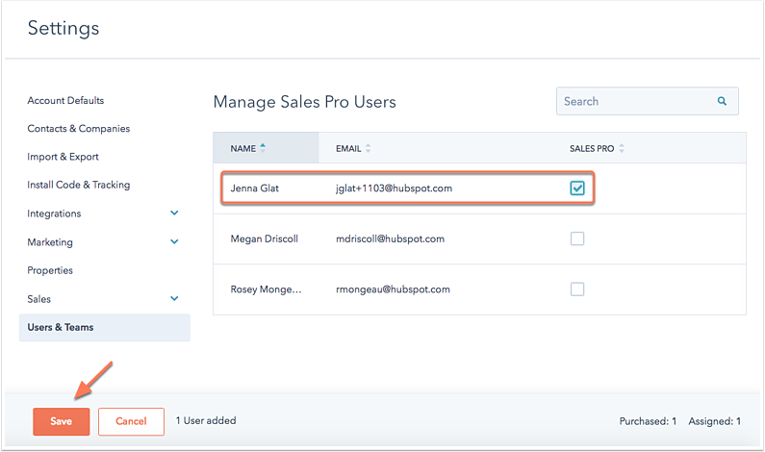Open Account Defaults settings
The width and height of the screenshot is (765, 452).
click(65, 100)
